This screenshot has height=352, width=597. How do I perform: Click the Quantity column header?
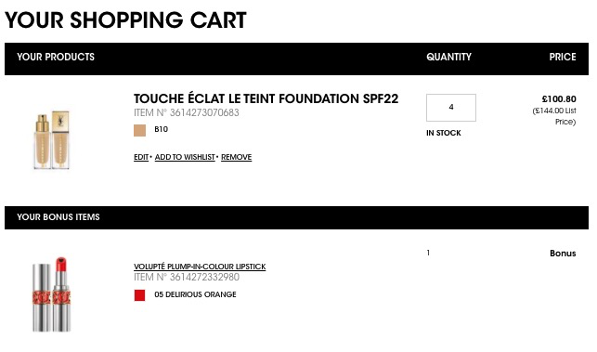click(x=448, y=57)
